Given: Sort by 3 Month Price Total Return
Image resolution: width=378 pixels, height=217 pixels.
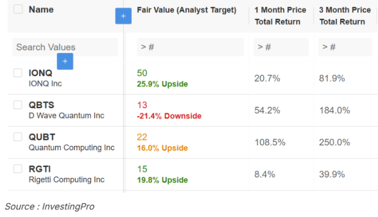Looking at the screenshot, I should coord(344,16).
